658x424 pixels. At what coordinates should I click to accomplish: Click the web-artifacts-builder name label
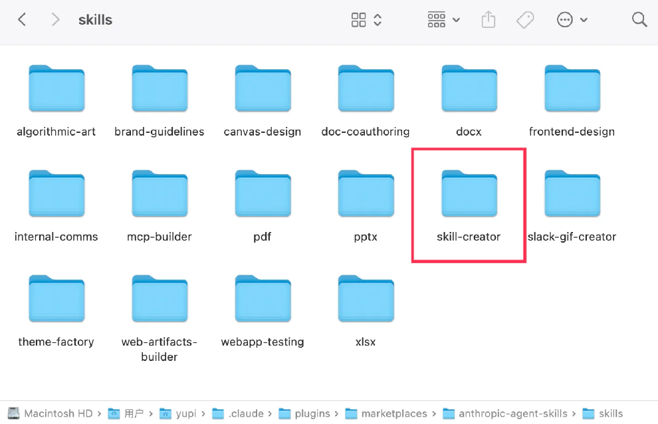pos(160,350)
